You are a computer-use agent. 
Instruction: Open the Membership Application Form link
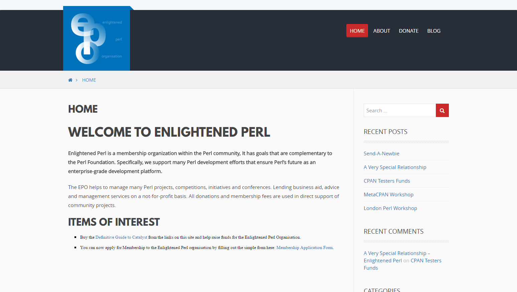[x=305, y=248]
